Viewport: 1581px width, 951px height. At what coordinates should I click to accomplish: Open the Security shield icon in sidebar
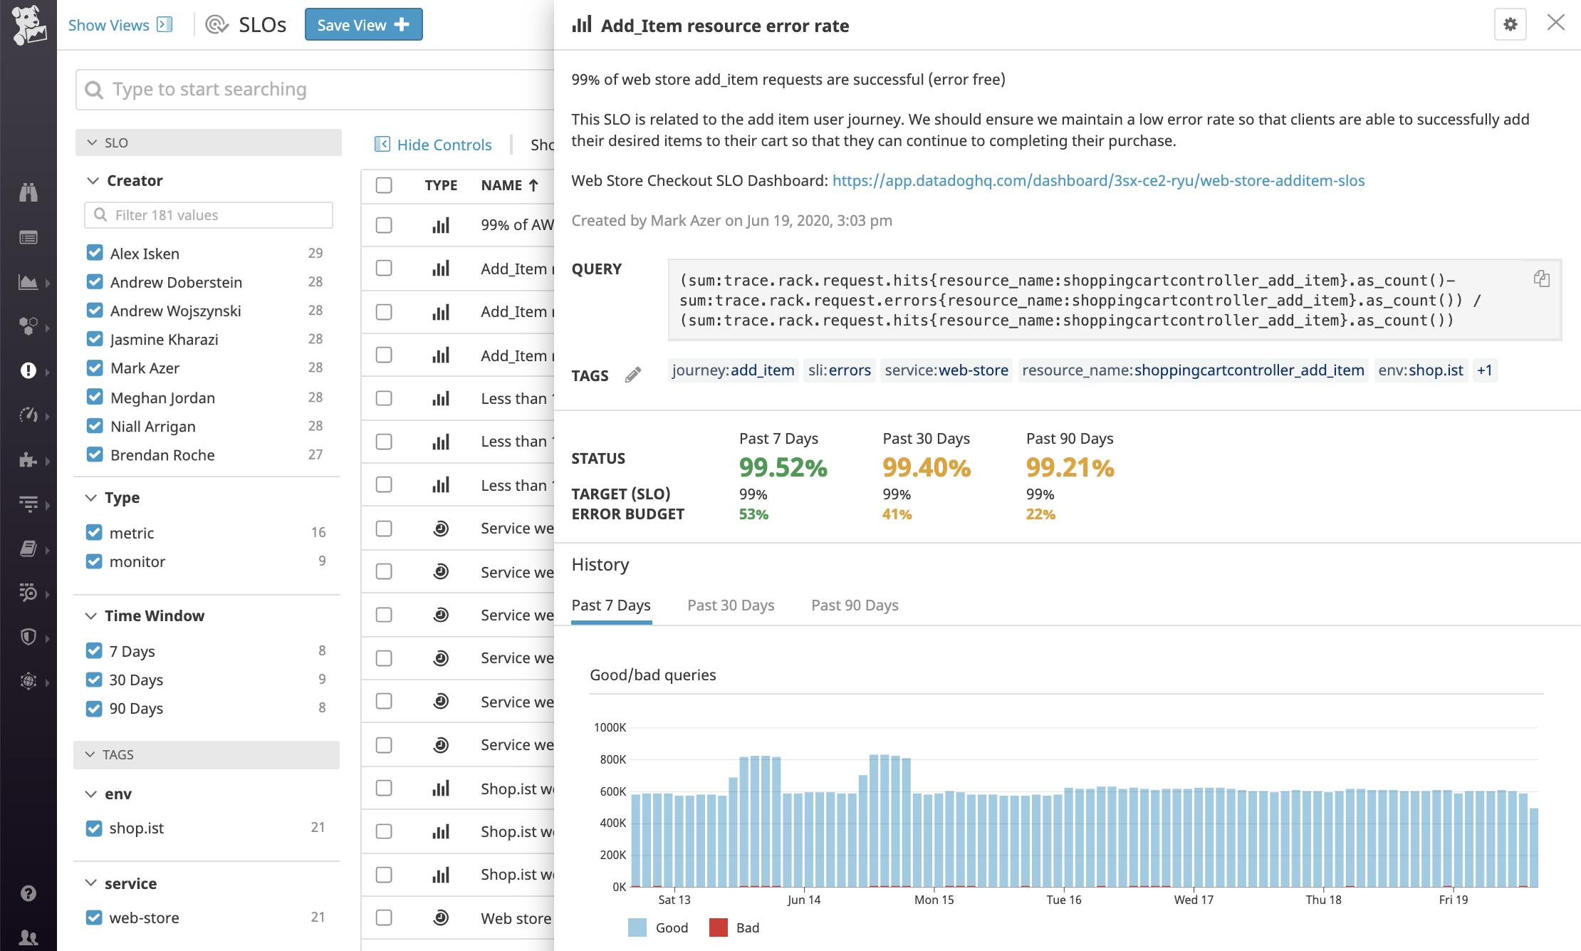point(28,636)
